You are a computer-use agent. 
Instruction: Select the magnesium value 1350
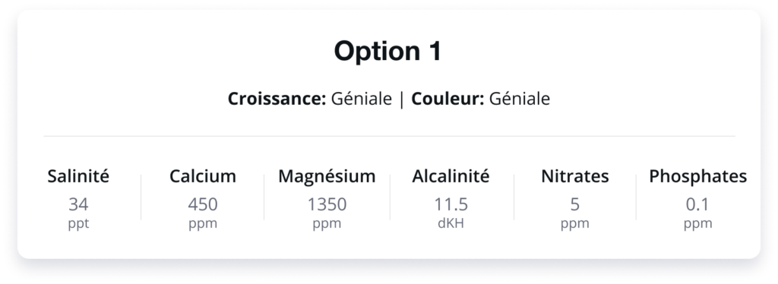[x=327, y=204]
